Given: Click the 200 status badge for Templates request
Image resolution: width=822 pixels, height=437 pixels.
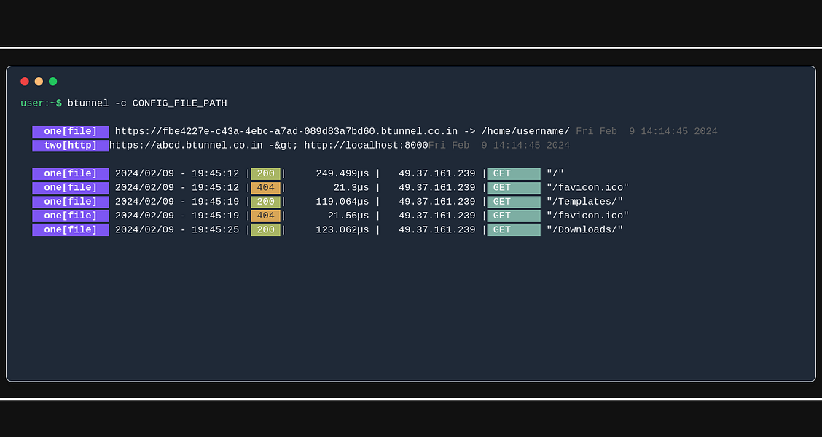Looking at the screenshot, I should (x=265, y=202).
